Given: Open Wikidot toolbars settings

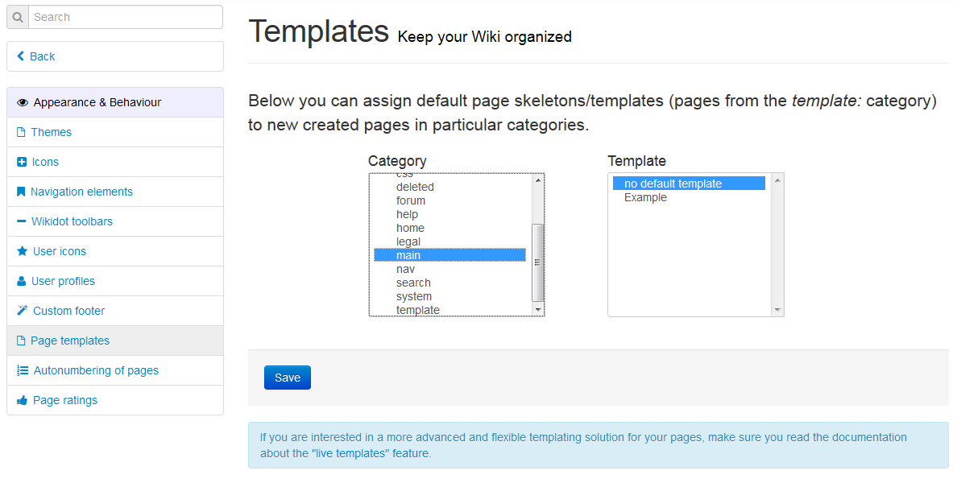Looking at the screenshot, I should point(72,221).
